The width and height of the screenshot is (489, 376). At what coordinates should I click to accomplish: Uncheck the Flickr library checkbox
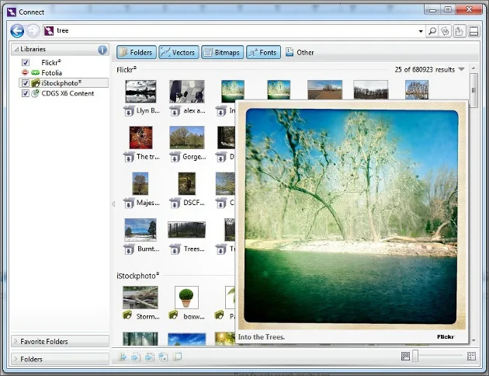point(26,62)
